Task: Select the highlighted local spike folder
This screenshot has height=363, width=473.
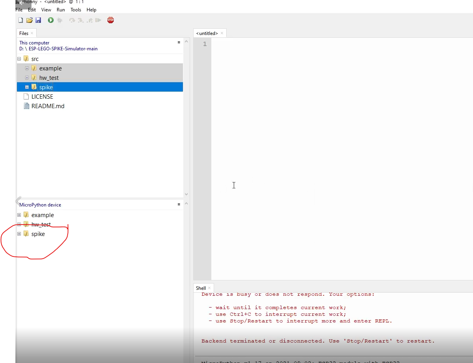Action: 100,87
